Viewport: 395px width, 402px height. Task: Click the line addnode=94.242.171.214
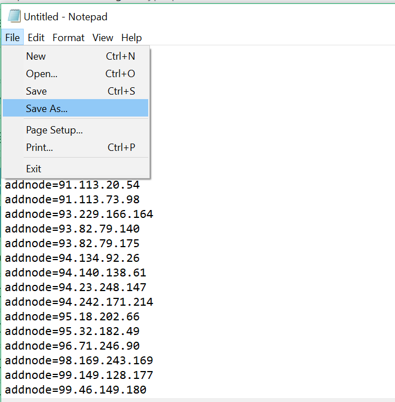coord(79,302)
